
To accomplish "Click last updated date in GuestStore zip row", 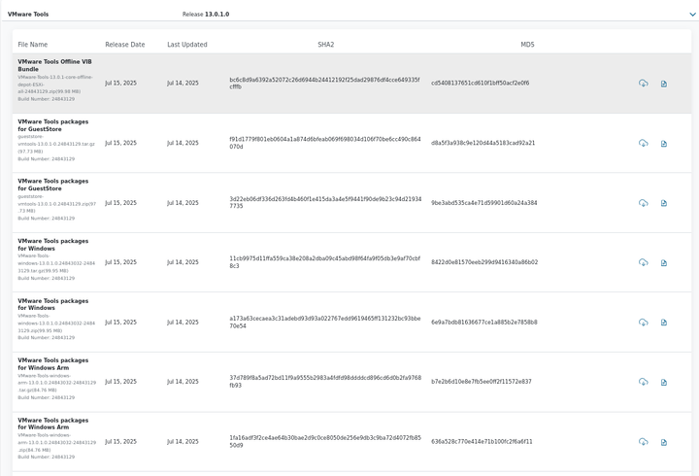I will click(x=183, y=202).
